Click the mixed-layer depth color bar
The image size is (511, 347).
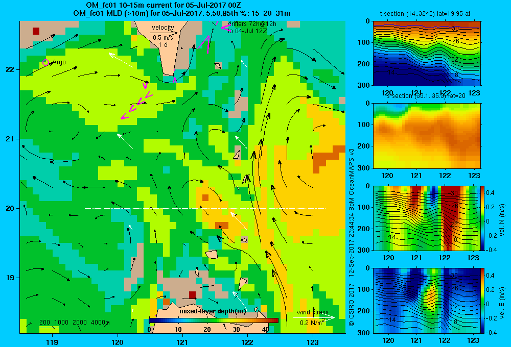pos(214,320)
